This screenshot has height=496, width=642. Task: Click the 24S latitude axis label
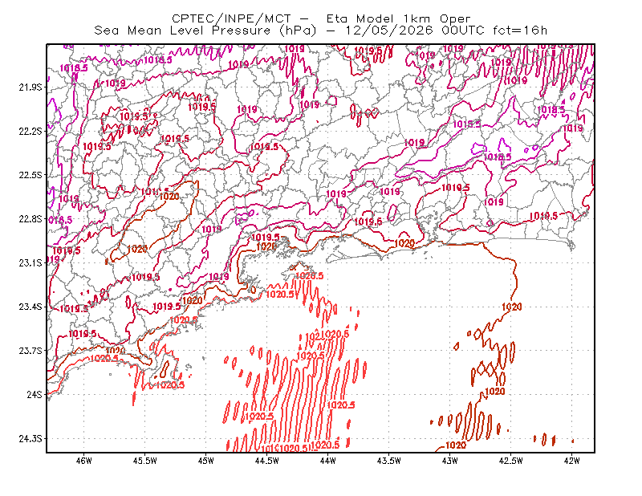pos(35,394)
